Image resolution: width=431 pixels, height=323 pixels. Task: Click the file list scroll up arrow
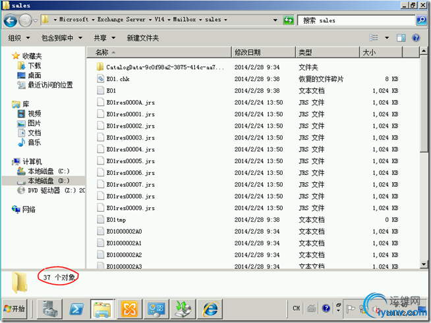click(424, 51)
